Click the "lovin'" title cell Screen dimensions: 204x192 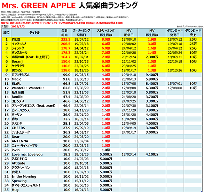pos(34,150)
